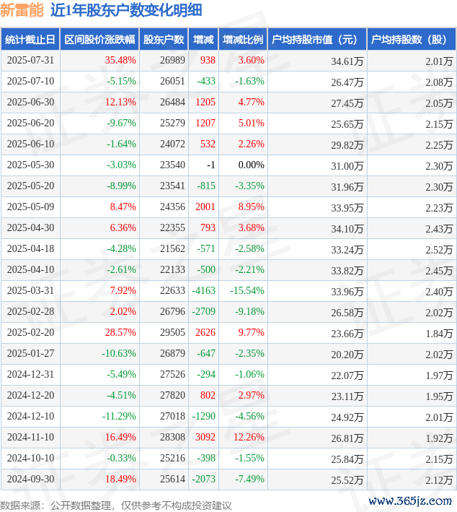Select the price change value 35.48%
This screenshot has height=512, width=457.
pyautogui.click(x=120, y=61)
